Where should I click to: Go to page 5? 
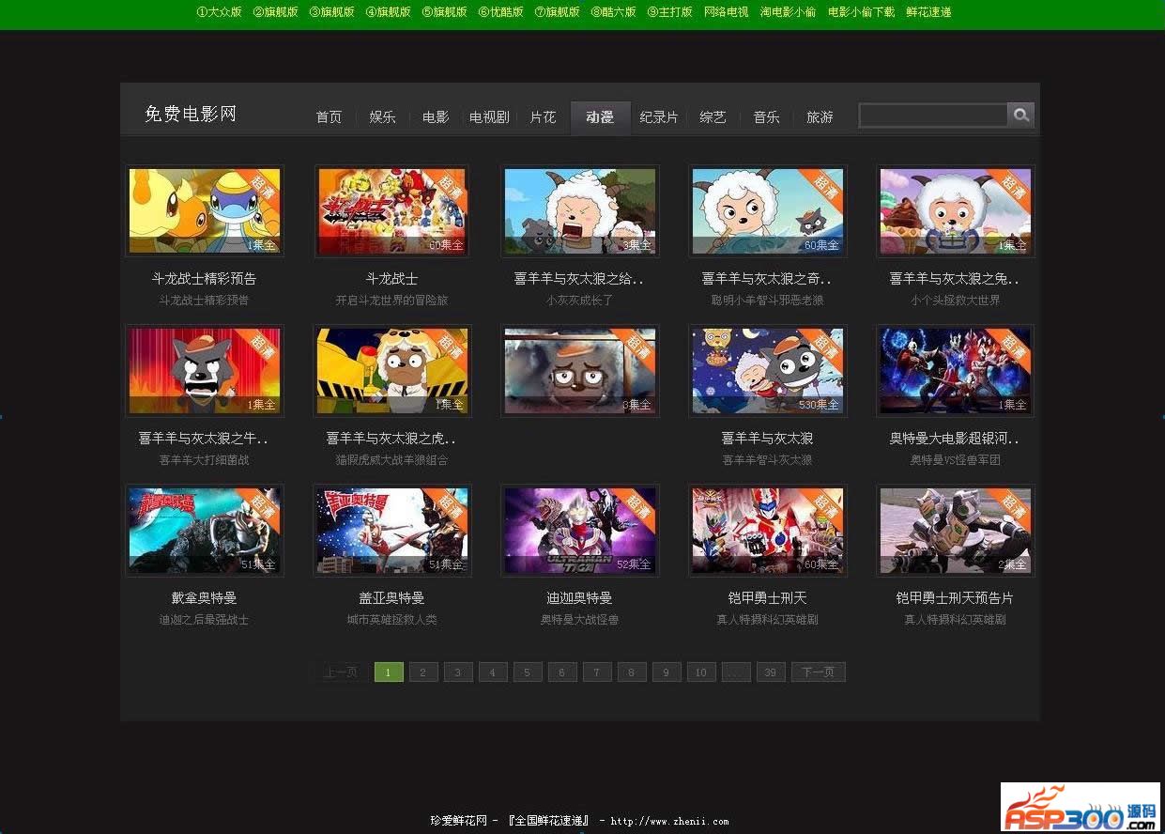tap(528, 672)
